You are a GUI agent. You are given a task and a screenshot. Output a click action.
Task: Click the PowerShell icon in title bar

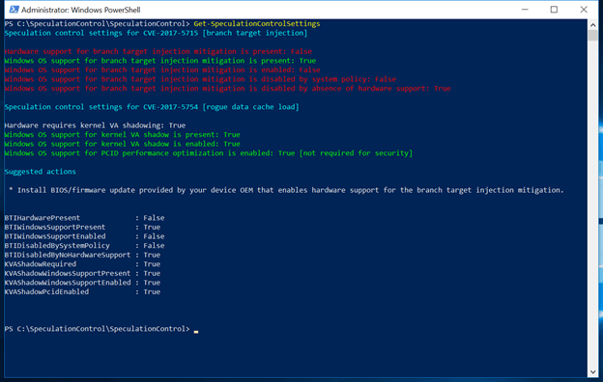click(x=14, y=10)
